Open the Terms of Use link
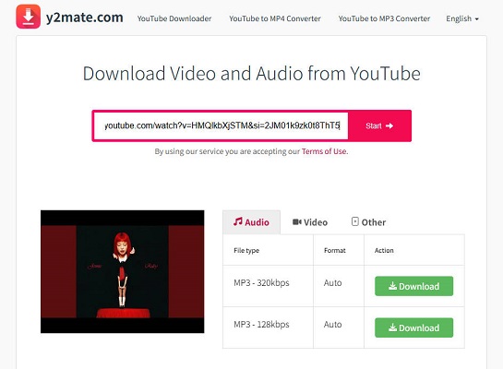Image resolution: width=503 pixels, height=369 pixels. 324,151
